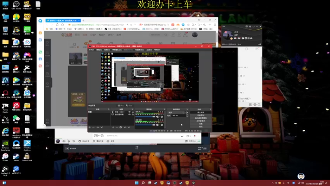This screenshot has width=330, height=186.
Task: Lock the display capture source
Action: (x=132, y=114)
